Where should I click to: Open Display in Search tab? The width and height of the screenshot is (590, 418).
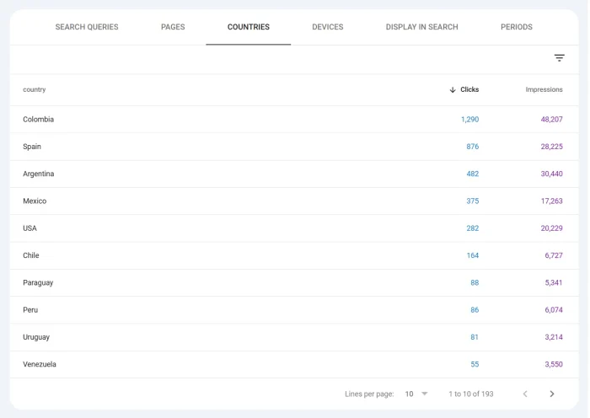click(x=421, y=27)
